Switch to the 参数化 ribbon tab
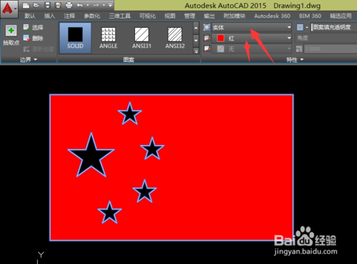Viewport: 357px width, 264px height. (92, 16)
